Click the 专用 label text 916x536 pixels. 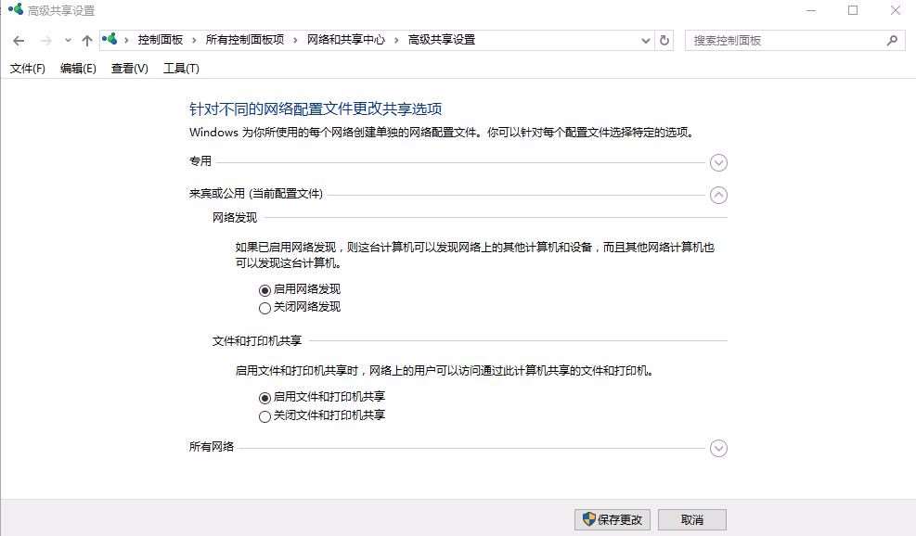click(x=200, y=161)
